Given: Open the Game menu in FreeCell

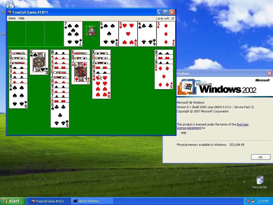Looking at the screenshot, I should coord(12,18).
